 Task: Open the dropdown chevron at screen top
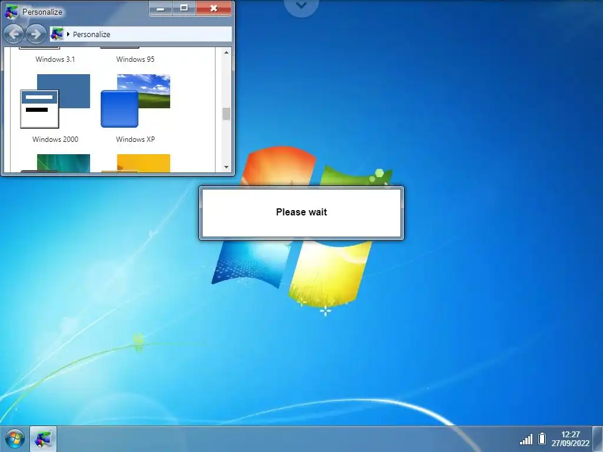pos(301,5)
